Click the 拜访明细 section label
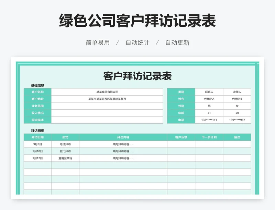 pos(37,131)
